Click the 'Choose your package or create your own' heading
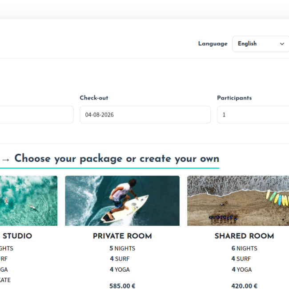The height and width of the screenshot is (289, 289). pos(117,159)
